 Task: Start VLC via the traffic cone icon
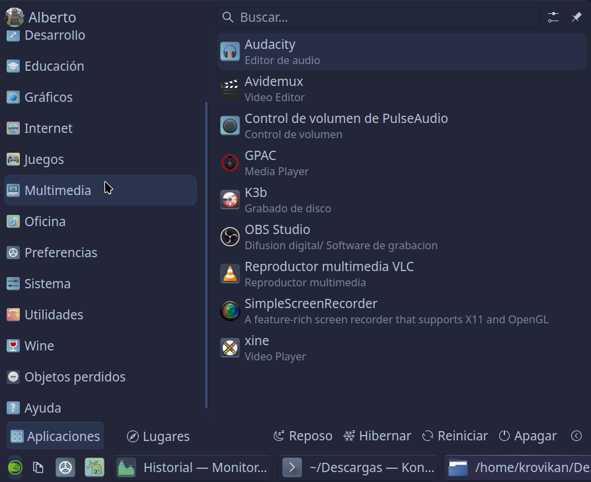point(230,274)
